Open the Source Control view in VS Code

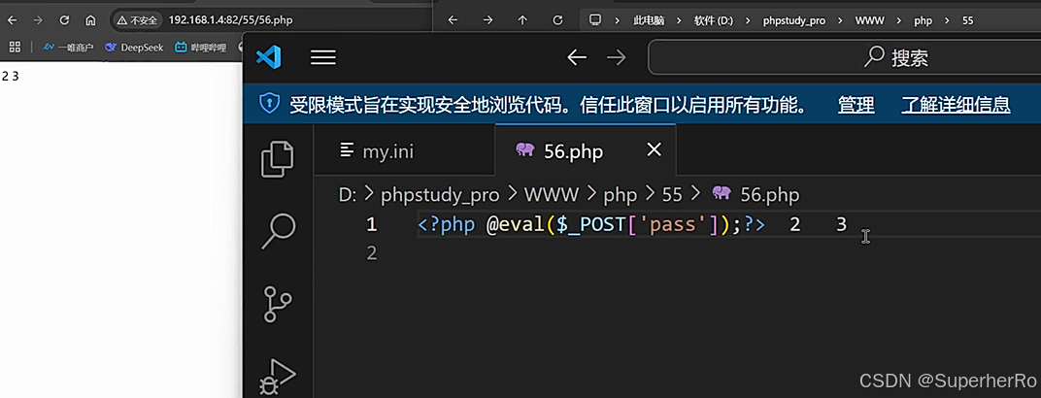click(x=278, y=304)
